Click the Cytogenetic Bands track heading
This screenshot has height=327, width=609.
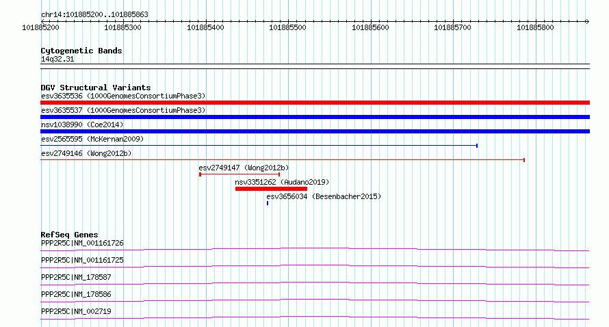click(x=81, y=51)
